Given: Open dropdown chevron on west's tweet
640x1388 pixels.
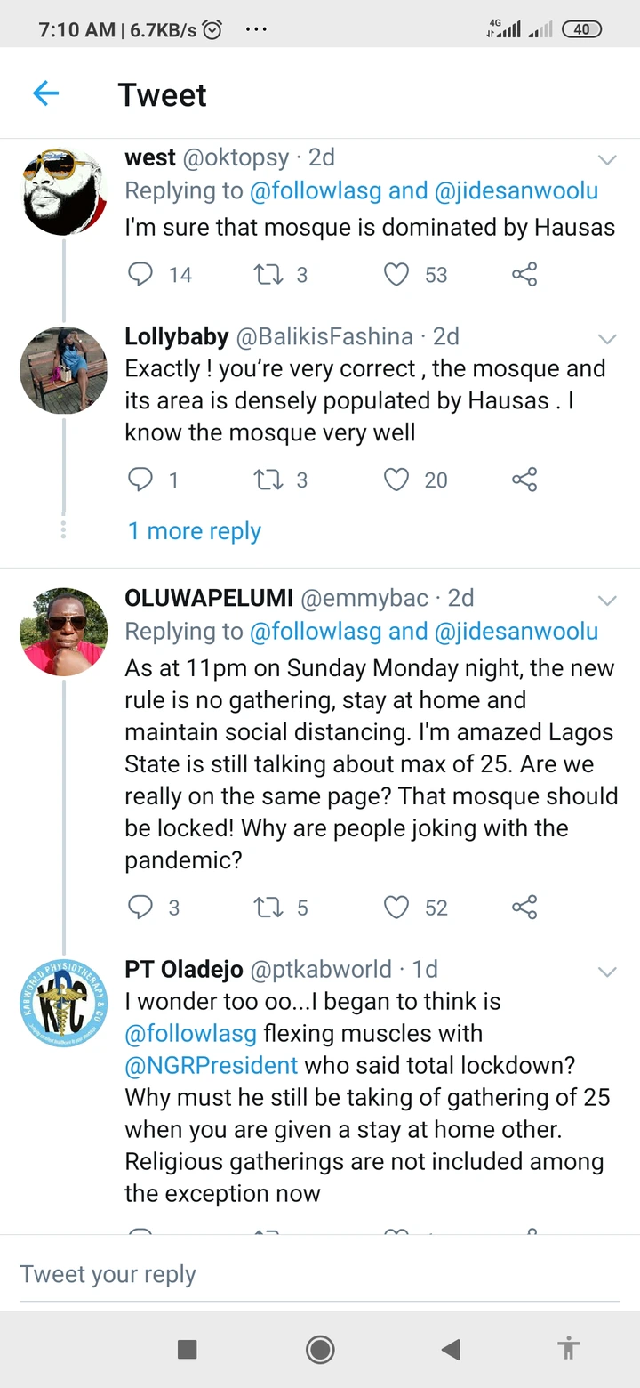Looking at the screenshot, I should point(607,160).
